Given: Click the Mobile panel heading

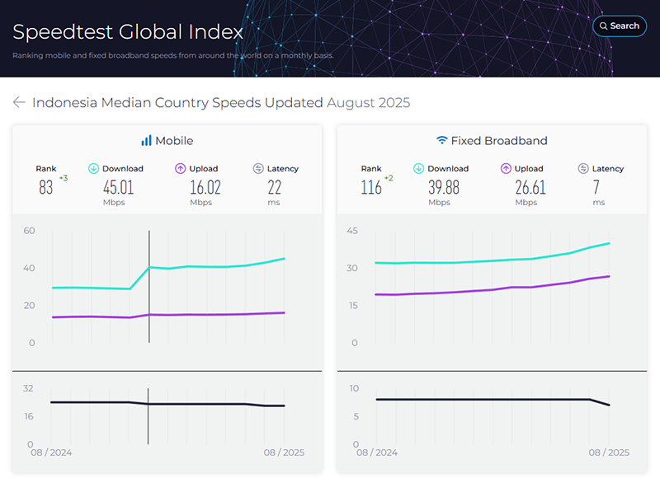Looking at the screenshot, I should tap(174, 141).
